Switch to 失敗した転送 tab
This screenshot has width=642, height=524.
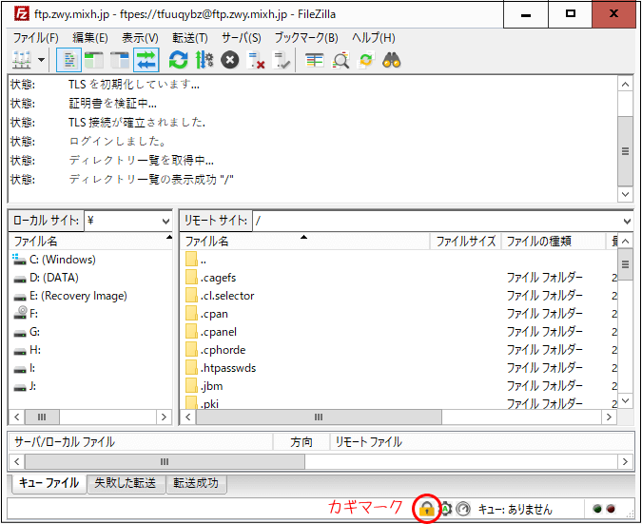(x=126, y=483)
